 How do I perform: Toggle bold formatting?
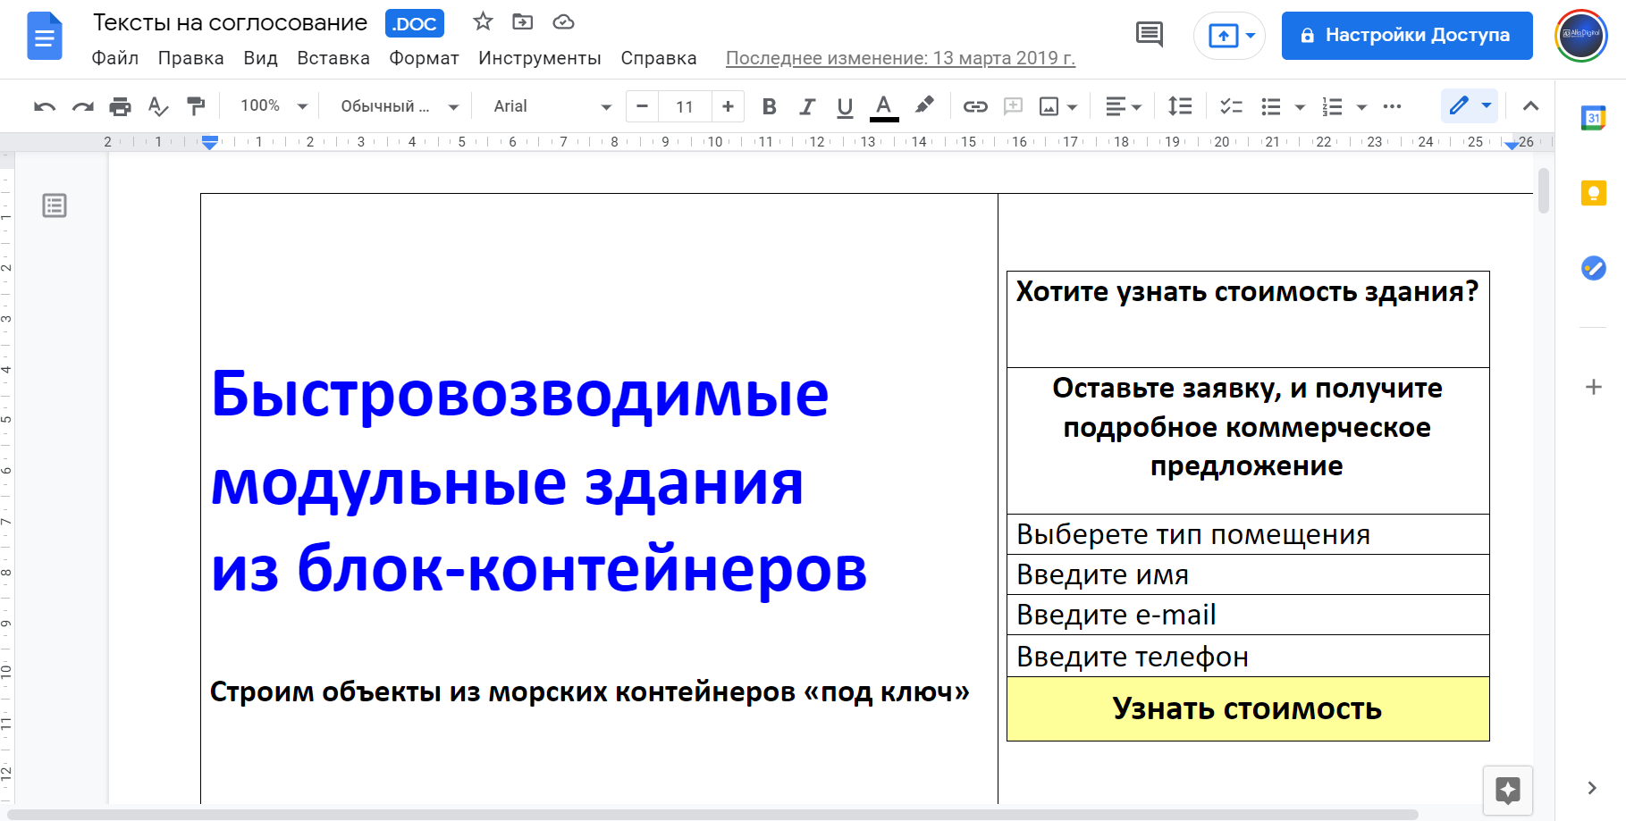tap(769, 107)
